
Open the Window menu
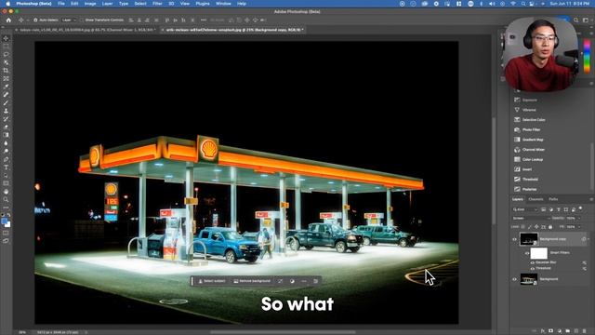click(223, 4)
